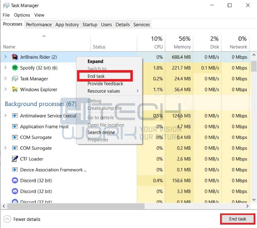This screenshot has width=257, height=228.
Task: Switch to the App history tab
Action: (67, 25)
